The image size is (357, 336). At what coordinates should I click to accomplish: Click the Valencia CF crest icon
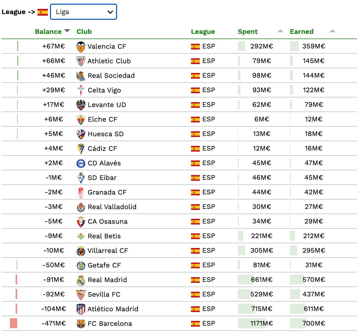pos(81,47)
